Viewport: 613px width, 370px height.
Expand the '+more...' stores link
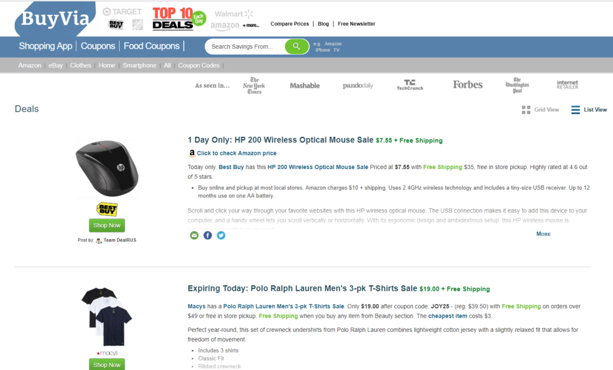(x=251, y=26)
